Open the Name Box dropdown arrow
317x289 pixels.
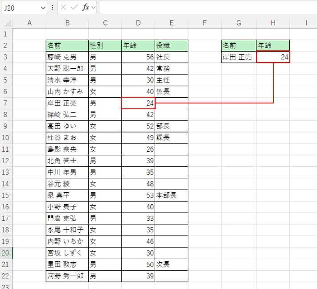pos(43,8)
